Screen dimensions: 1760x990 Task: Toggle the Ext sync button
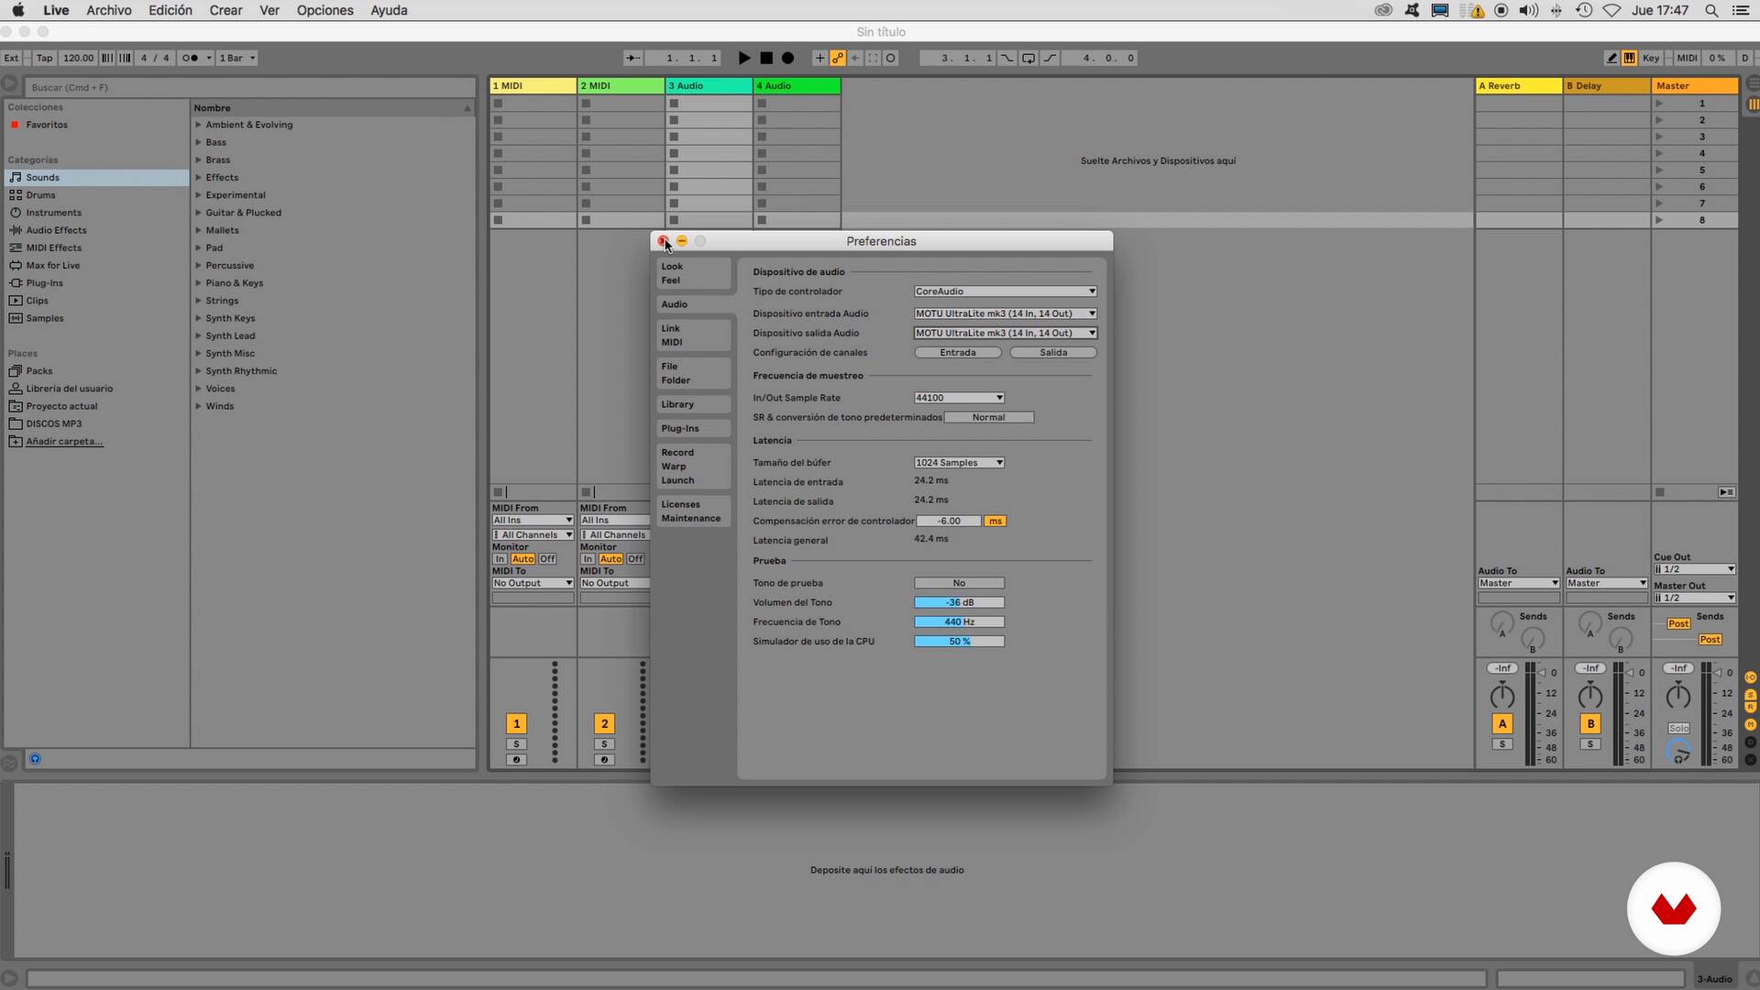pyautogui.click(x=11, y=58)
